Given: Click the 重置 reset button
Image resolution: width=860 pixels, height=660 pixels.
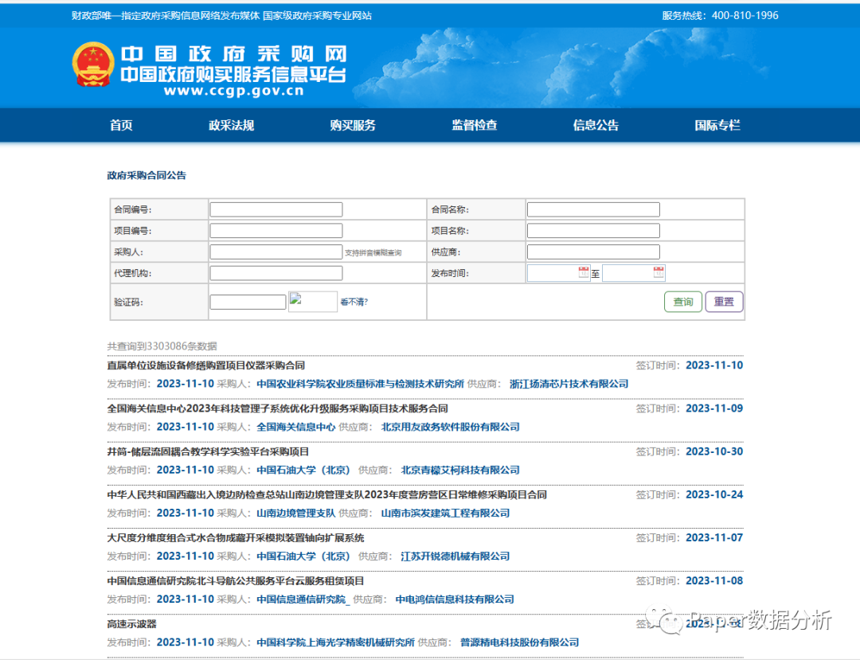Looking at the screenshot, I should click(724, 302).
